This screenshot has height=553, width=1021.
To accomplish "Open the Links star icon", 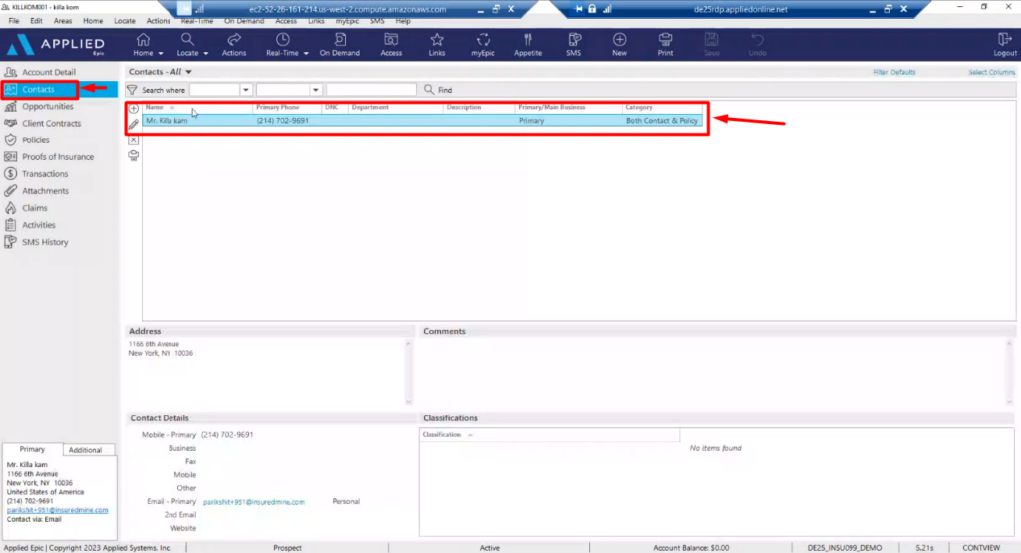I will click(x=437, y=40).
